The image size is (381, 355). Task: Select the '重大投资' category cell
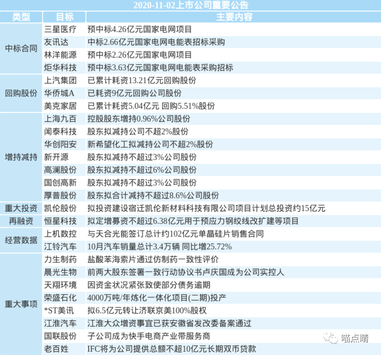(21, 208)
